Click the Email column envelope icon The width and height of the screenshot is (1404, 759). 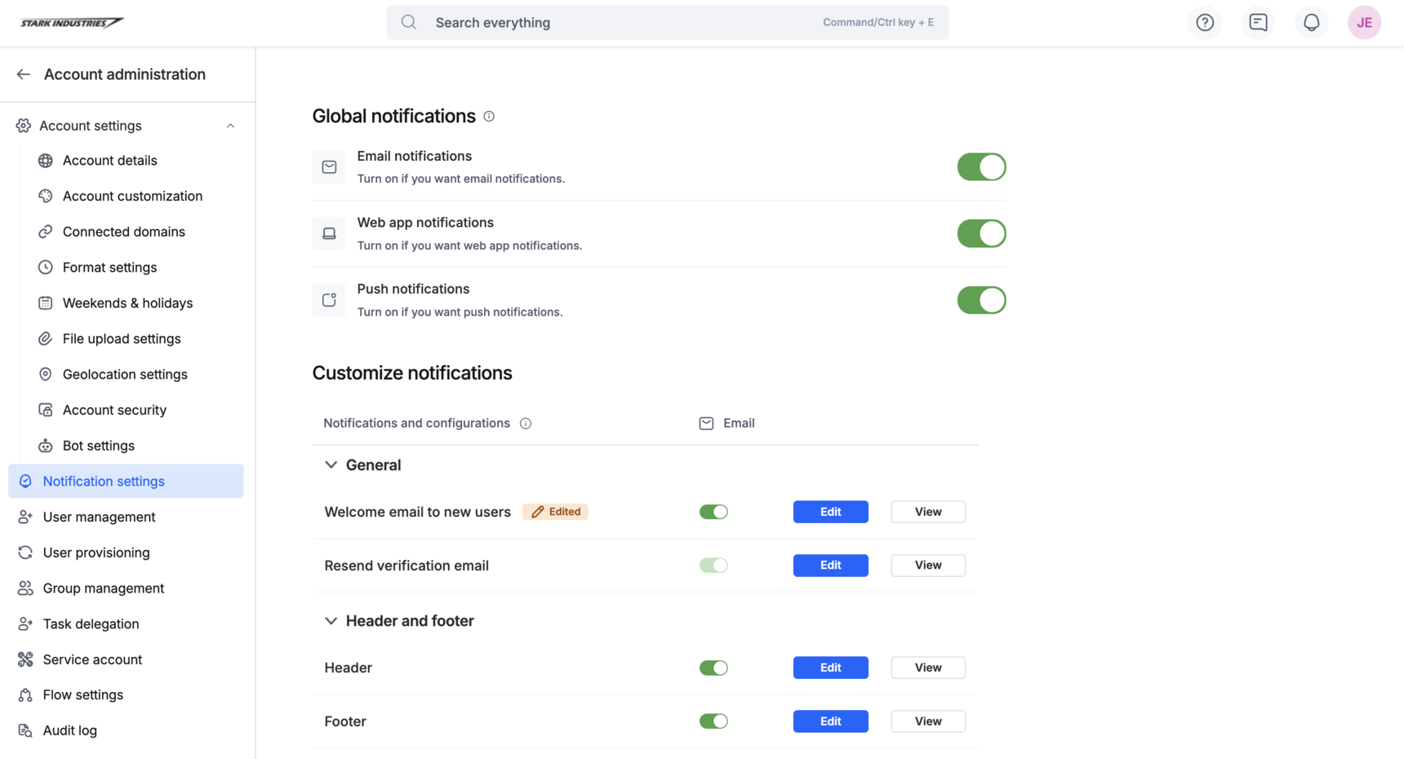click(706, 424)
